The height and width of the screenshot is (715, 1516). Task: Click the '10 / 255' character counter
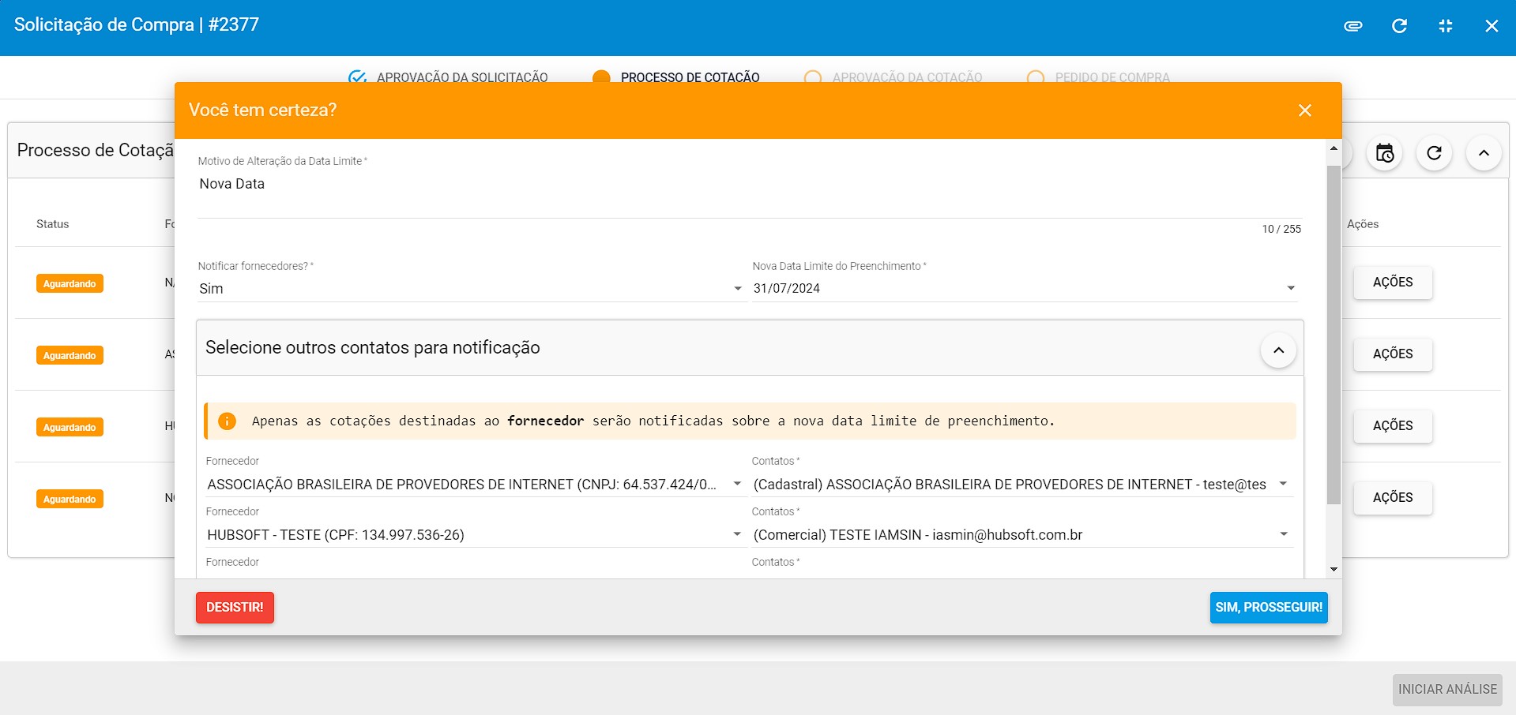[x=1281, y=229]
